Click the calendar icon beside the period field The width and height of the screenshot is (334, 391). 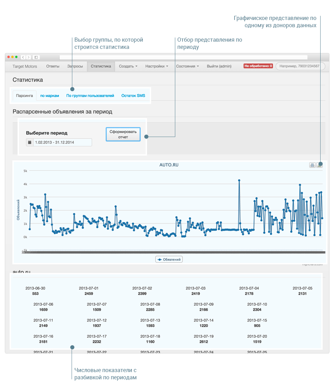click(30, 142)
